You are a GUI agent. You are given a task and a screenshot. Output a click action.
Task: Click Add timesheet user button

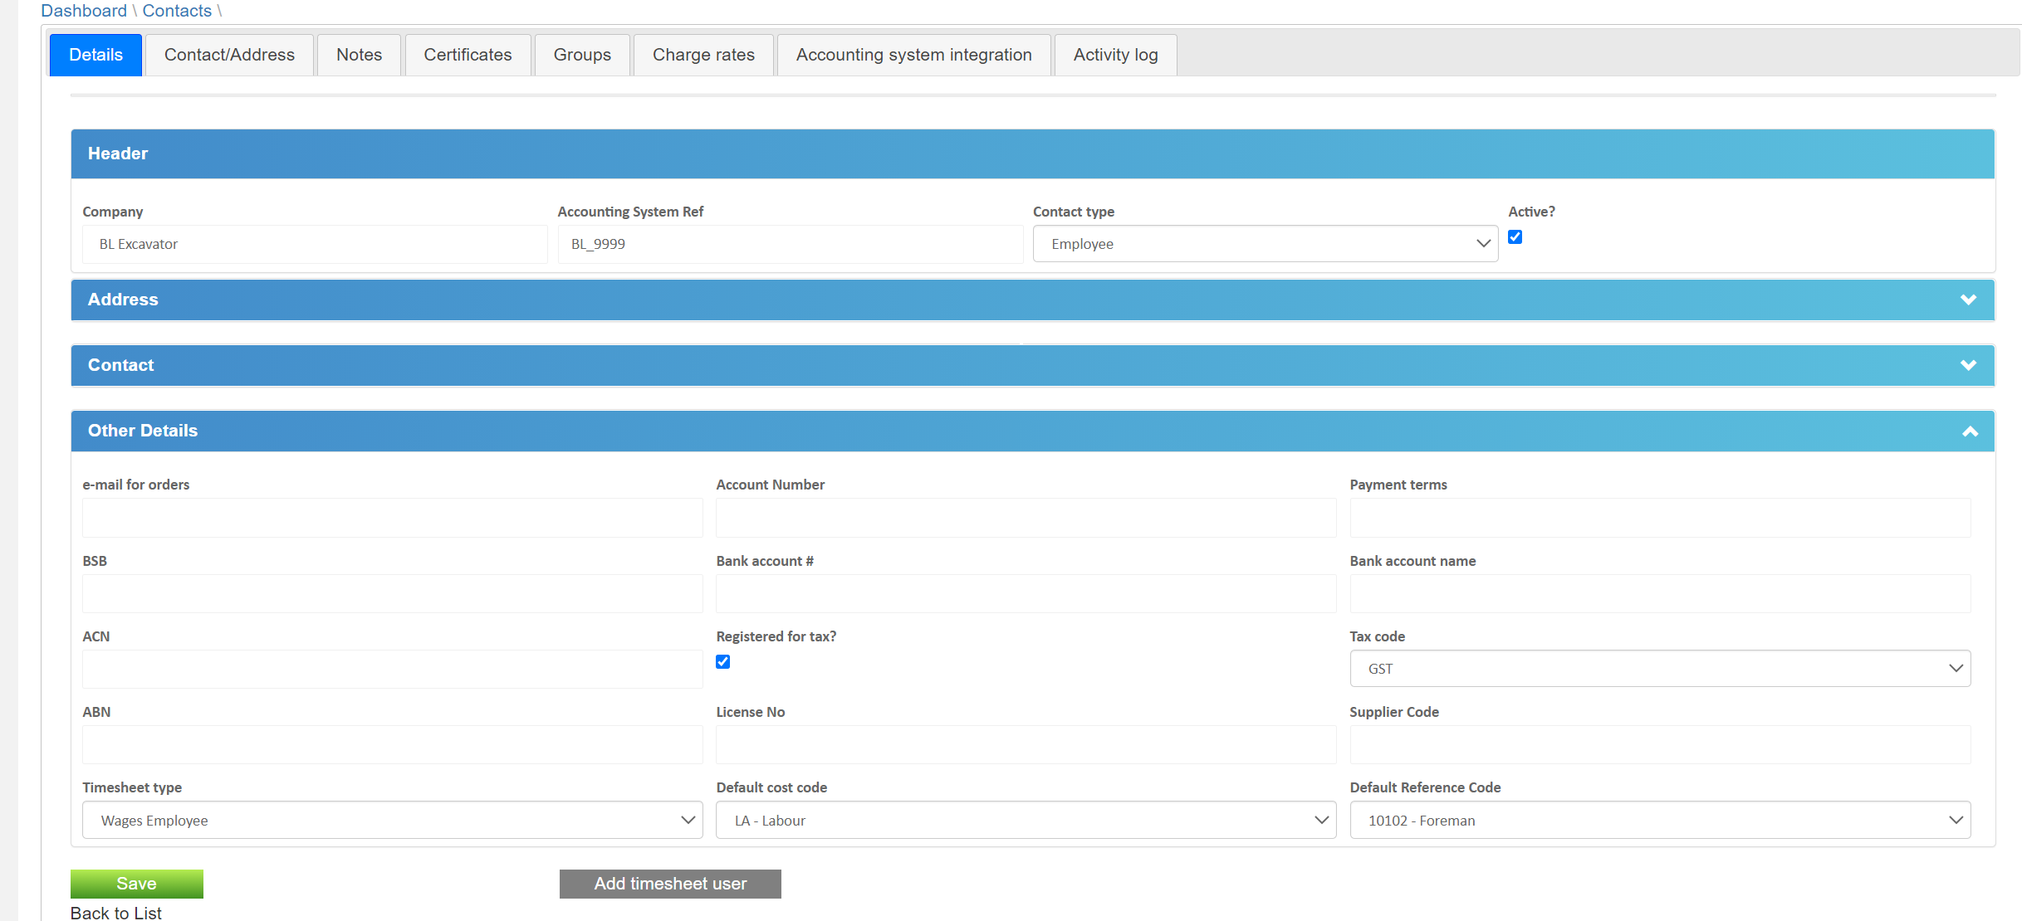point(669,884)
